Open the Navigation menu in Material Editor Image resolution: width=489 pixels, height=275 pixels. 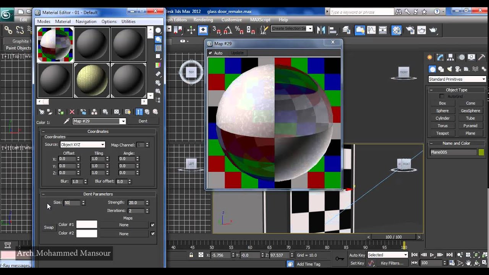point(86,21)
